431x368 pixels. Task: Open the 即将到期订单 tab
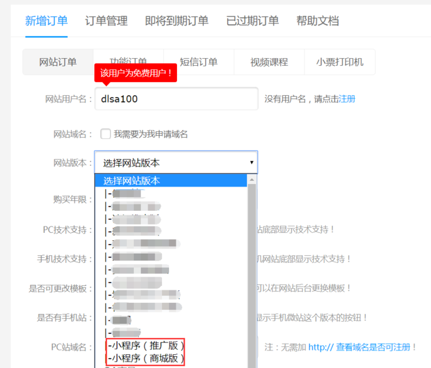point(176,21)
